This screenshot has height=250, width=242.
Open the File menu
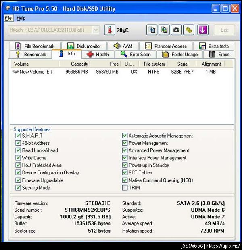pos(8,18)
